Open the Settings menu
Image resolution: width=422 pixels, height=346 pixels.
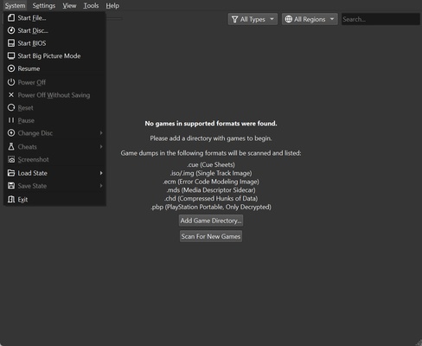pyautogui.click(x=44, y=6)
